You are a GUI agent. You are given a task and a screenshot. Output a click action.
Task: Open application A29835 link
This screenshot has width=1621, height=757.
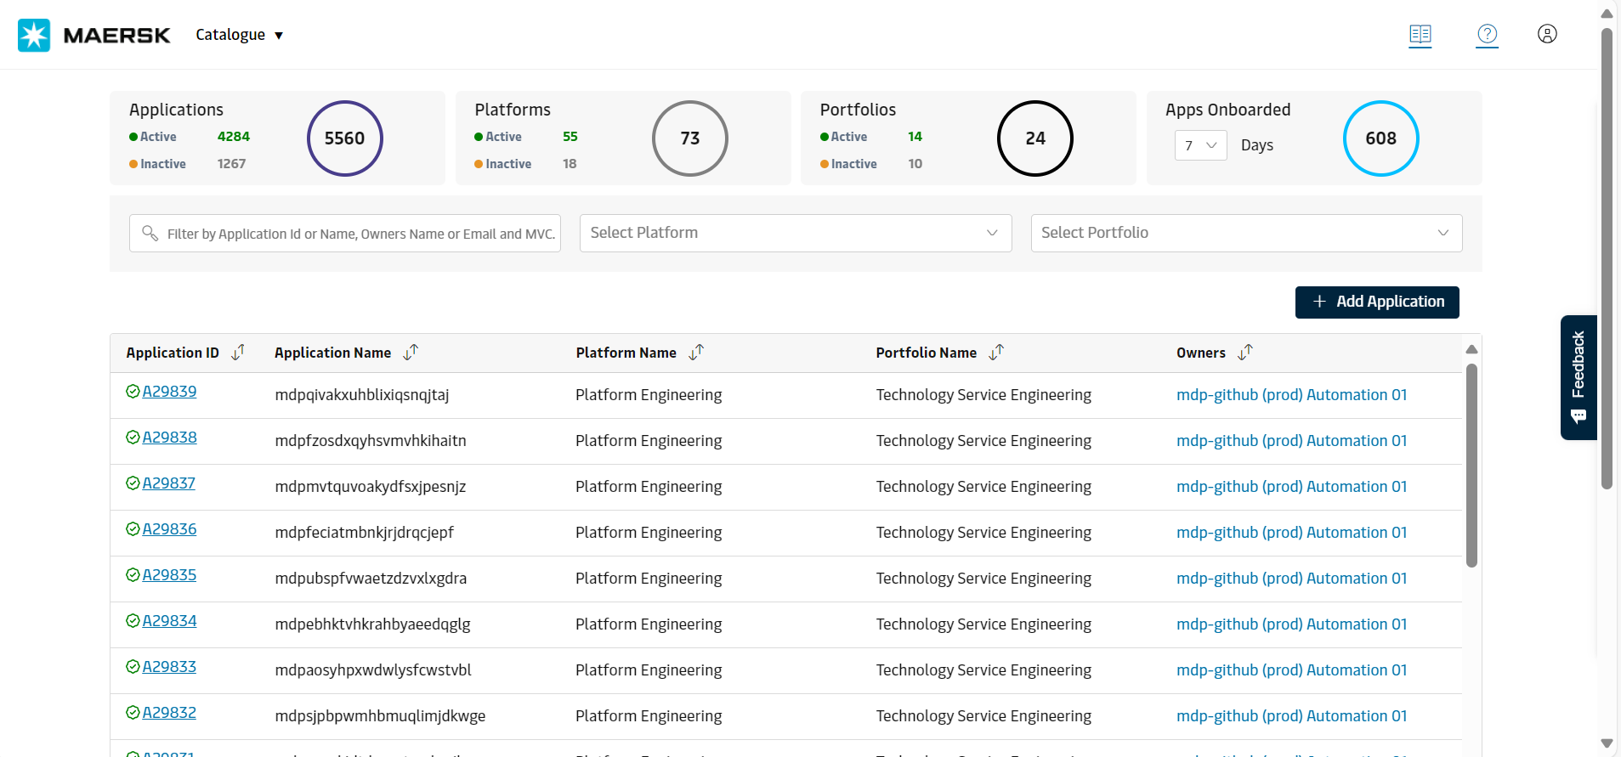click(169, 575)
